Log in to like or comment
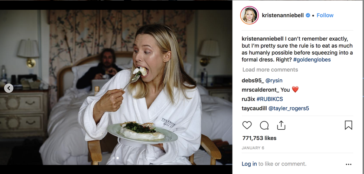The image size is (364, 174). click(249, 164)
